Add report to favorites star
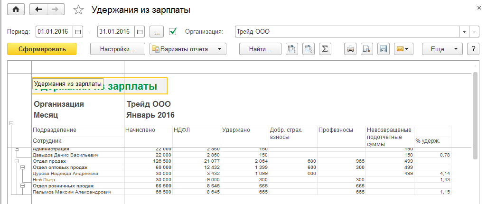This screenshot has height=204, width=487. coord(78,10)
